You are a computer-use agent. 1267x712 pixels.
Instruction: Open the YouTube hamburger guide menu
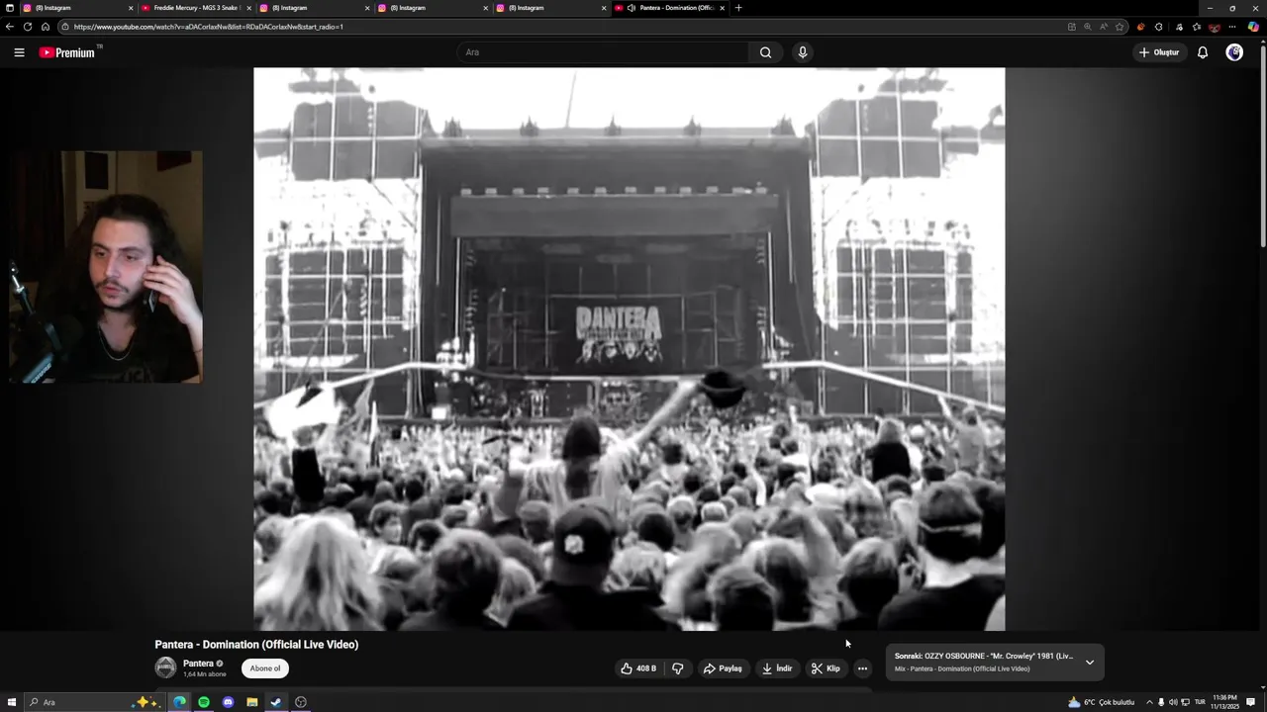19,52
